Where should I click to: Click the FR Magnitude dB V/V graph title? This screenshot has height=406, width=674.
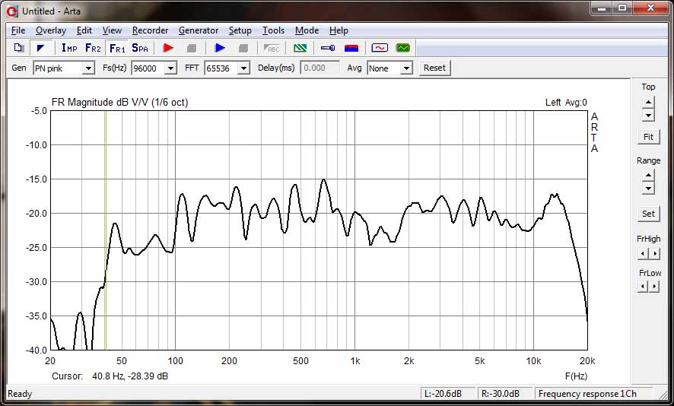click(x=119, y=102)
